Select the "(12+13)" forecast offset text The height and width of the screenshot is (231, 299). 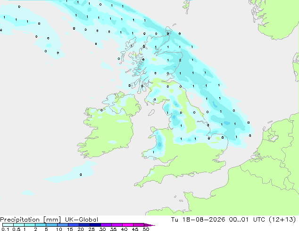282,220
